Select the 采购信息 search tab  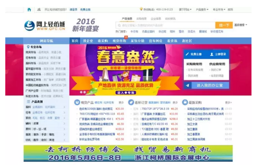141,19
